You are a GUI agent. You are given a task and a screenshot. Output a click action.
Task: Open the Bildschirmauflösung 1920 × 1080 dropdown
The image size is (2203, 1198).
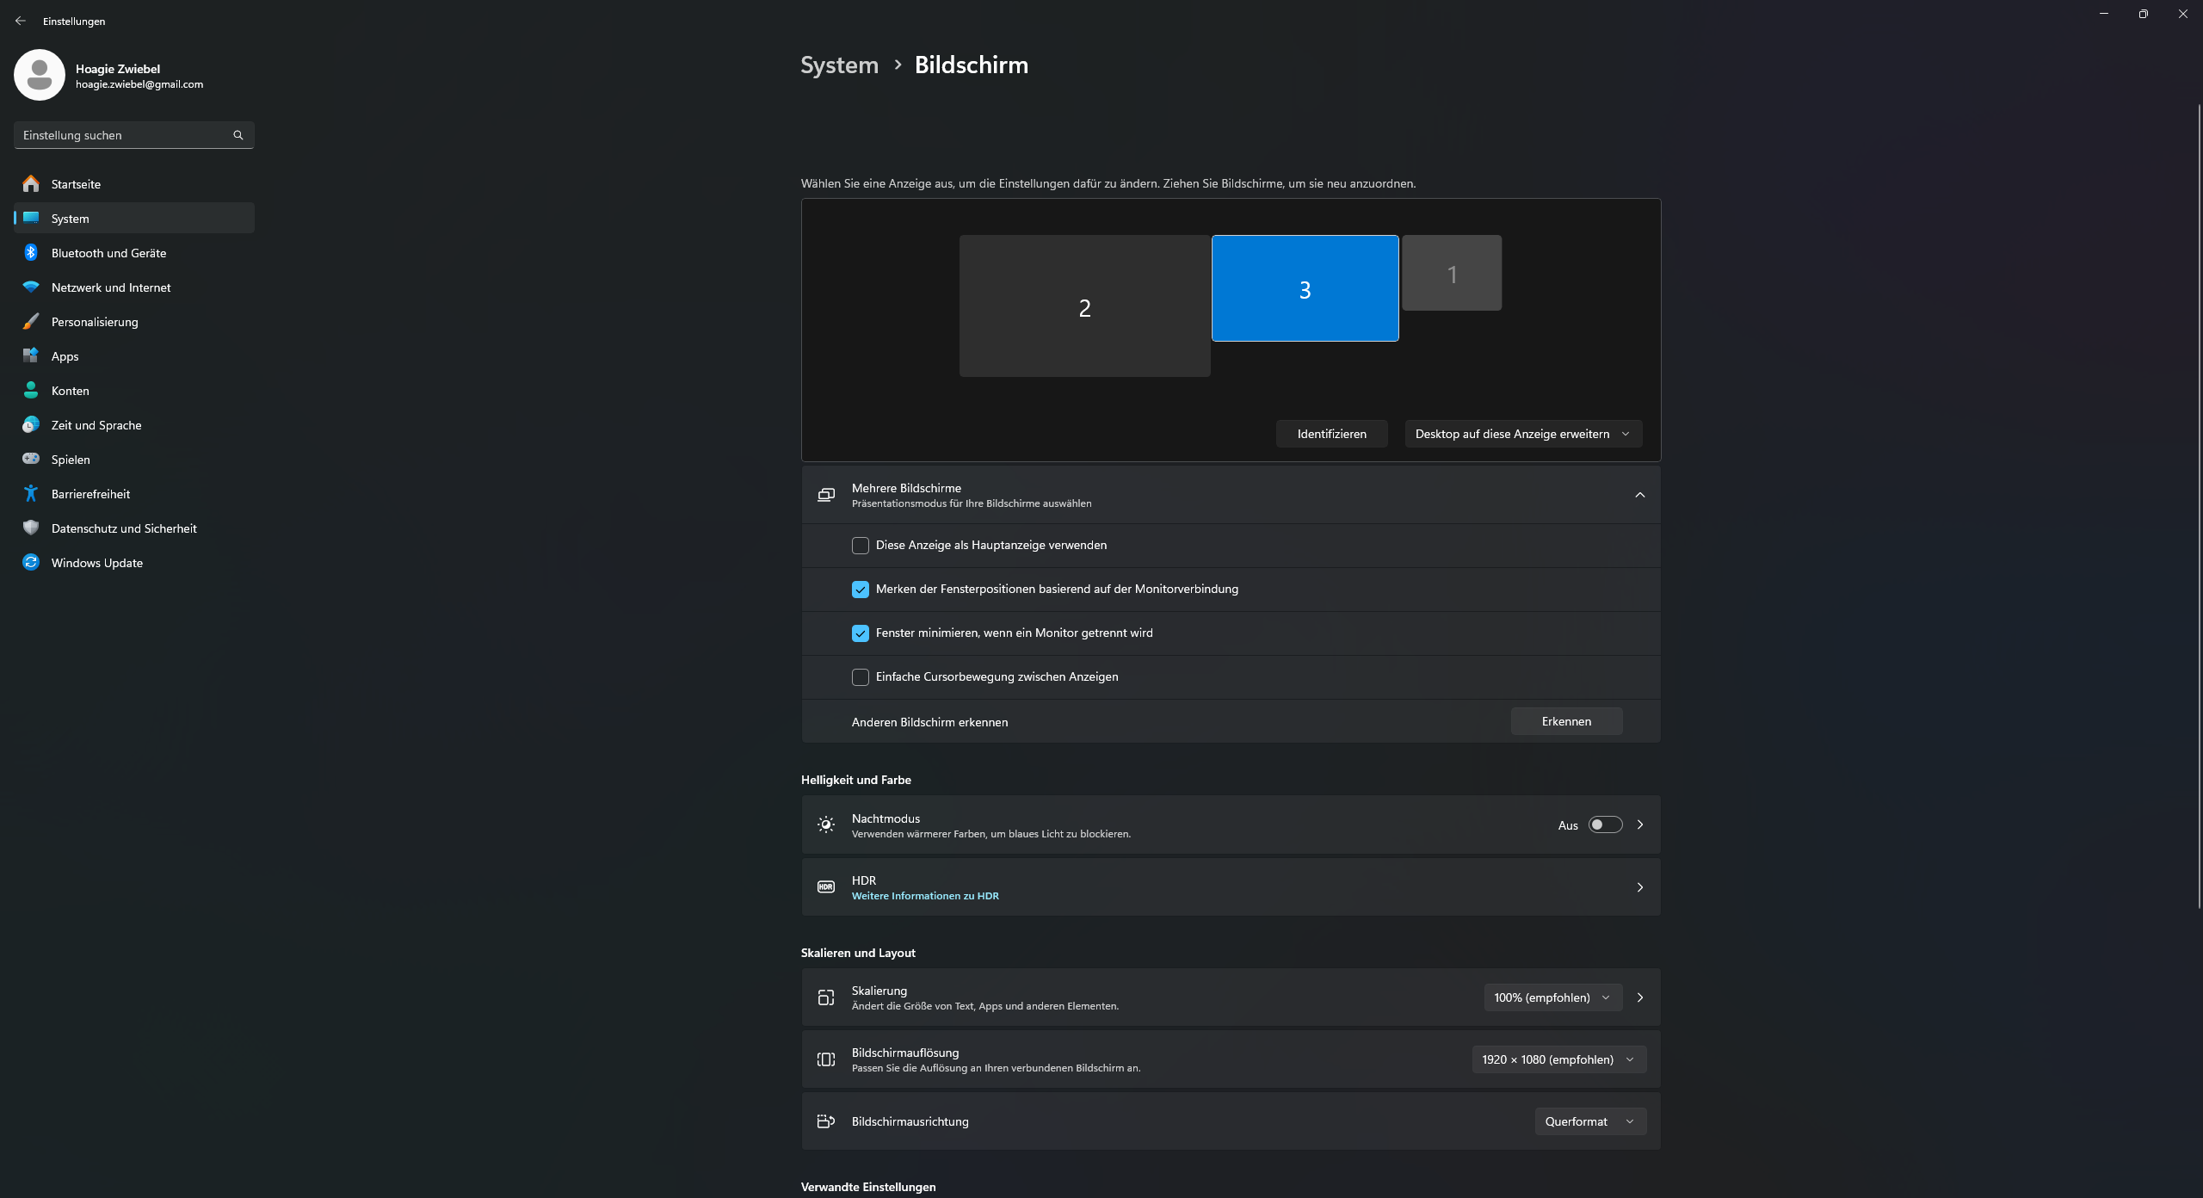[x=1558, y=1059]
